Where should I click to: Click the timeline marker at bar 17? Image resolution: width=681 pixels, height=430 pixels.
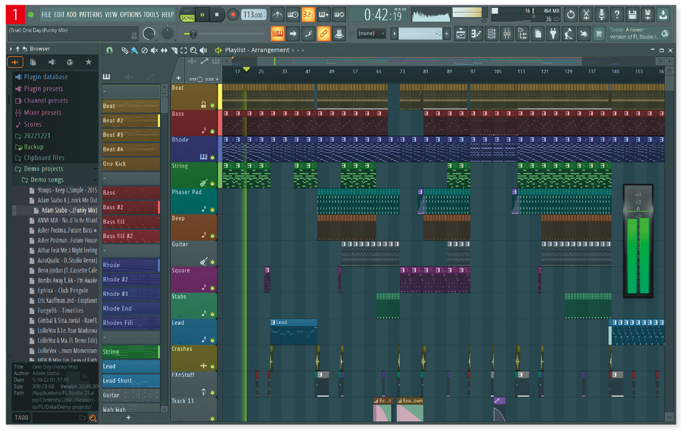tap(246, 68)
